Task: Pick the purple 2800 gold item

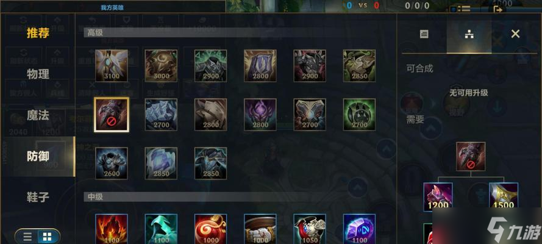Action: (x=260, y=115)
